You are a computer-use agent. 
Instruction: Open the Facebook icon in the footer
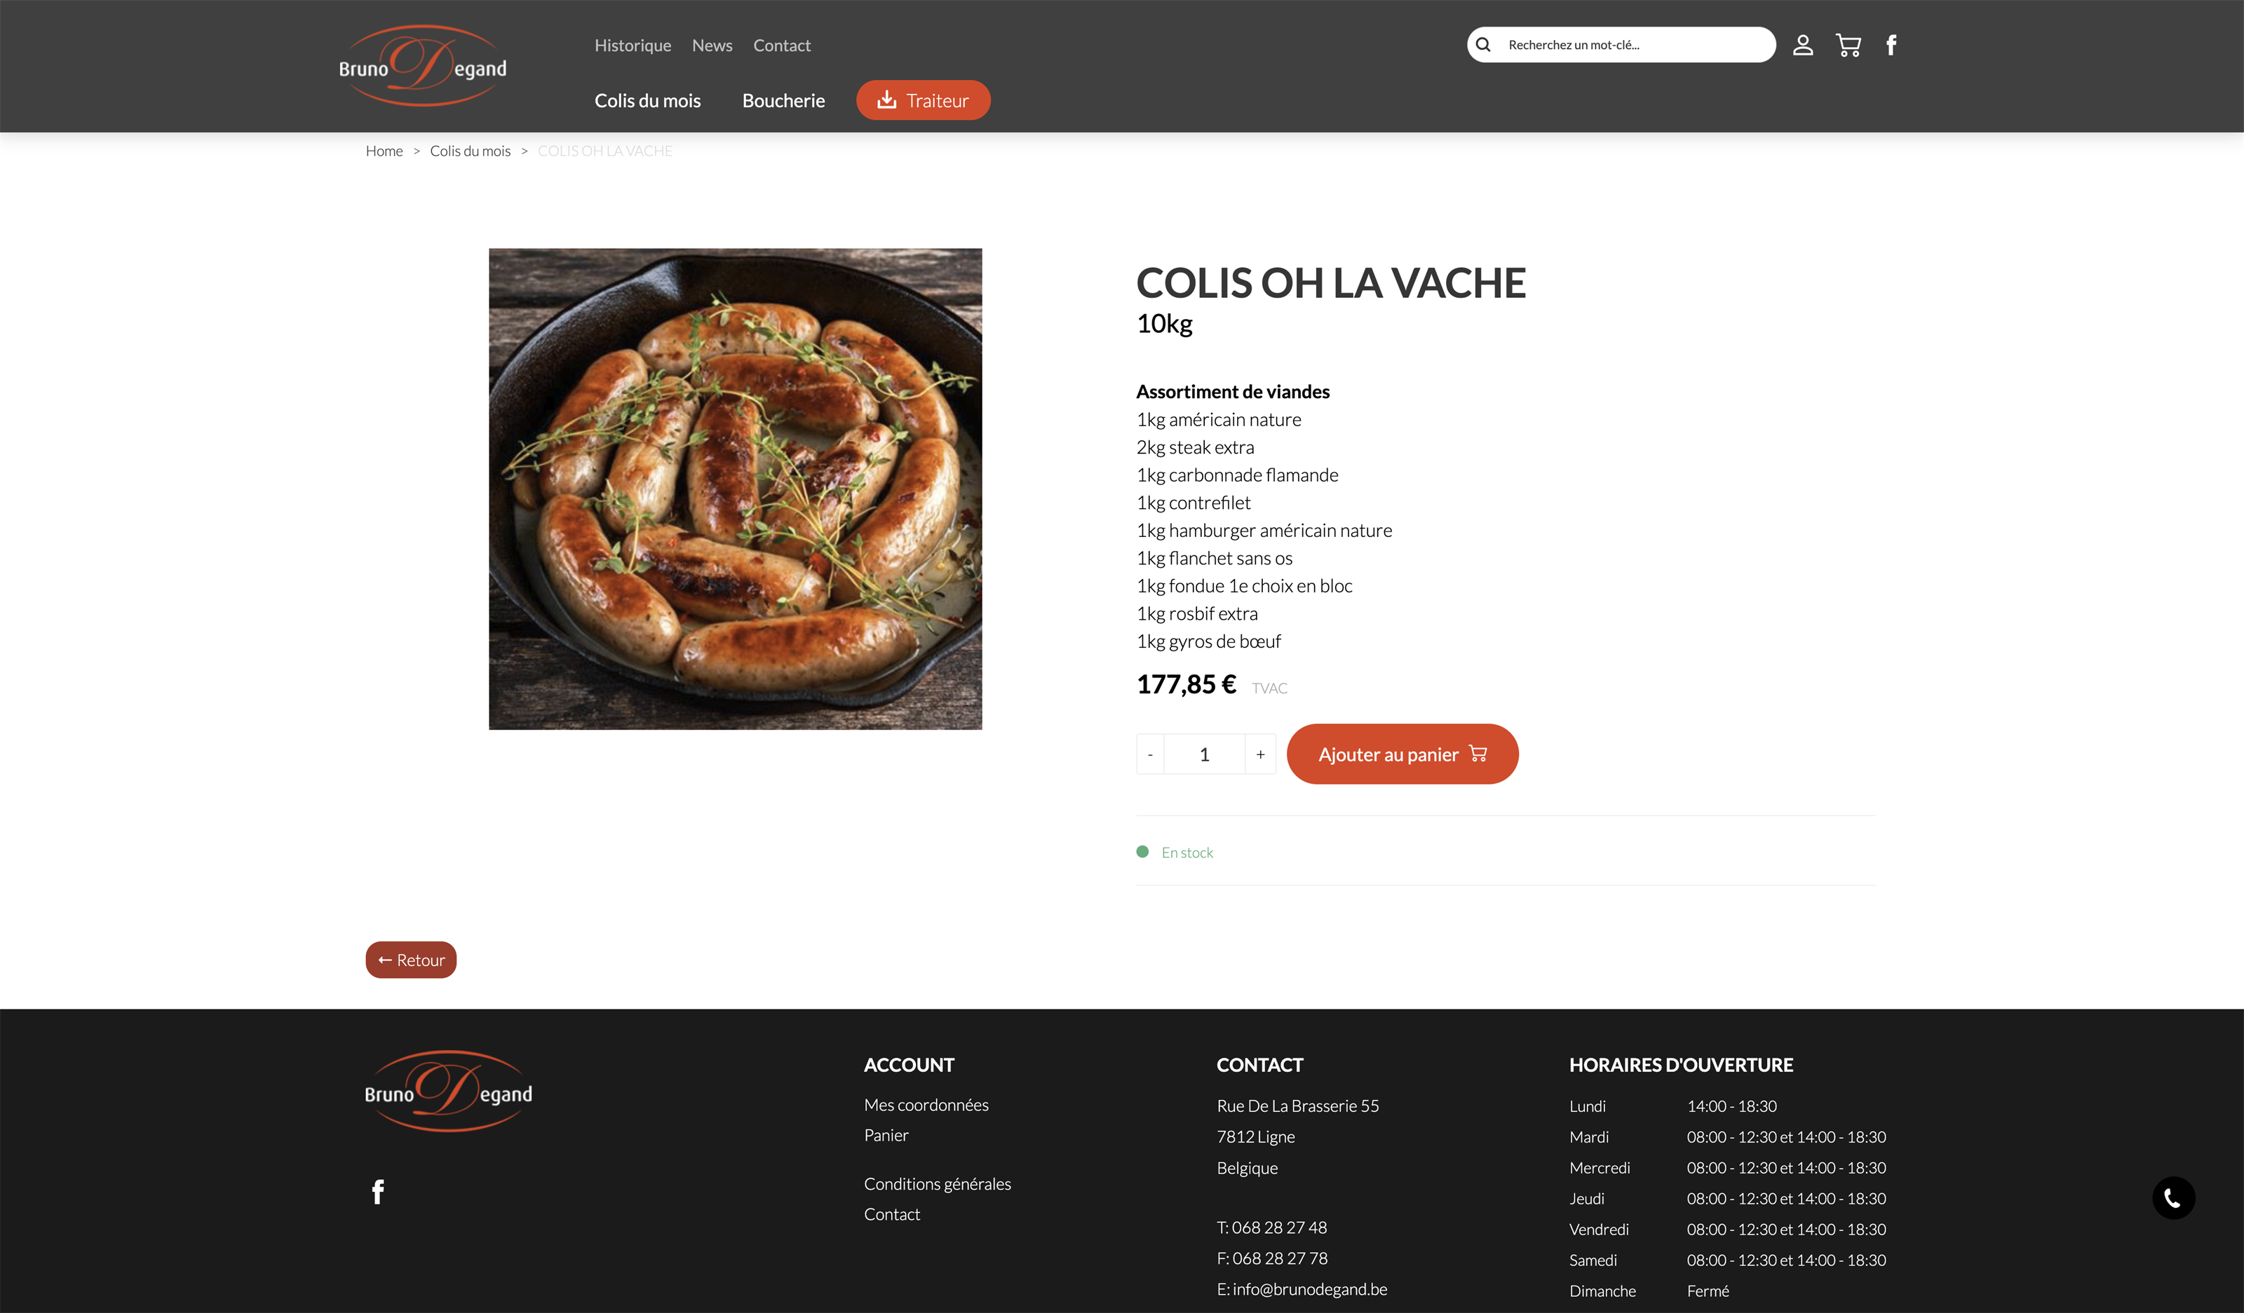point(377,1191)
